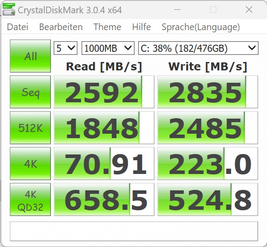Screen dimensions: 267x247
Task: Open the Sprache(Language) menu
Action: click(201, 27)
